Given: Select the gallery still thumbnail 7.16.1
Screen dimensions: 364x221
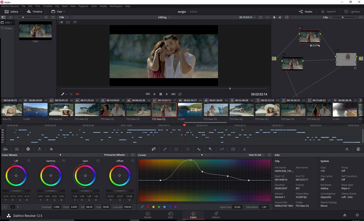Looking at the screenshot, I should pos(35,32).
